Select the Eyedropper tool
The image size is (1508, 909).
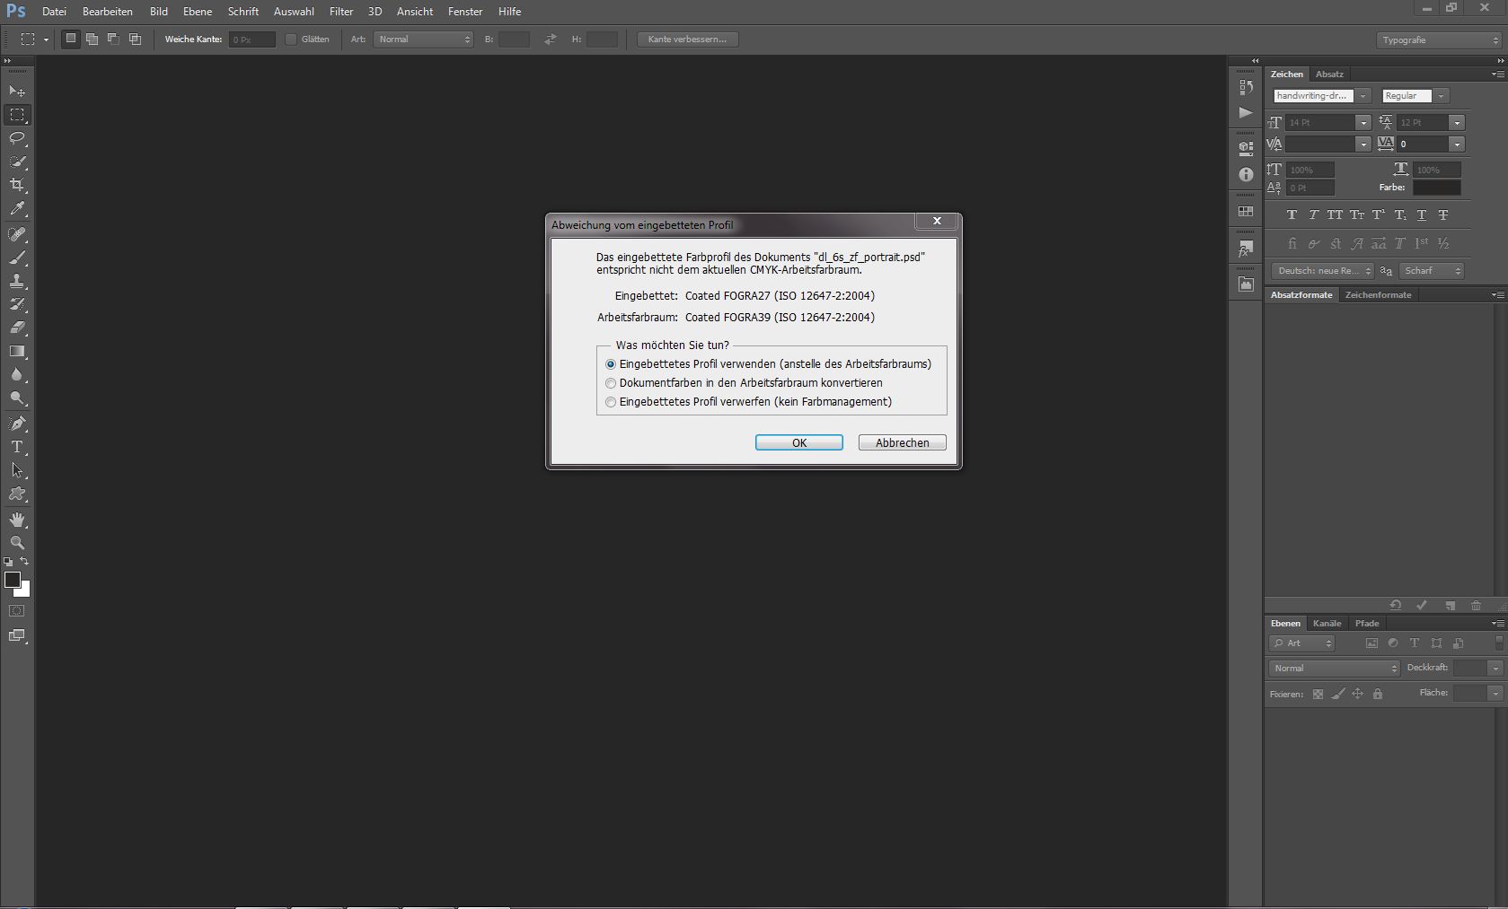[17, 208]
